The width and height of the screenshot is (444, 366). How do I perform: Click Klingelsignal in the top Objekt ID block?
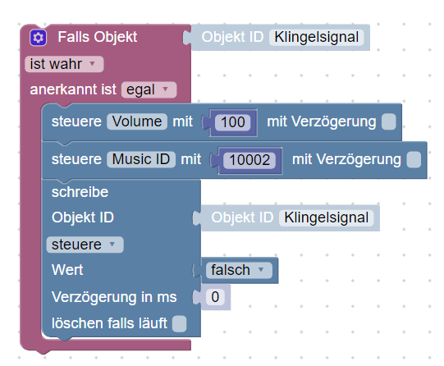click(x=317, y=38)
